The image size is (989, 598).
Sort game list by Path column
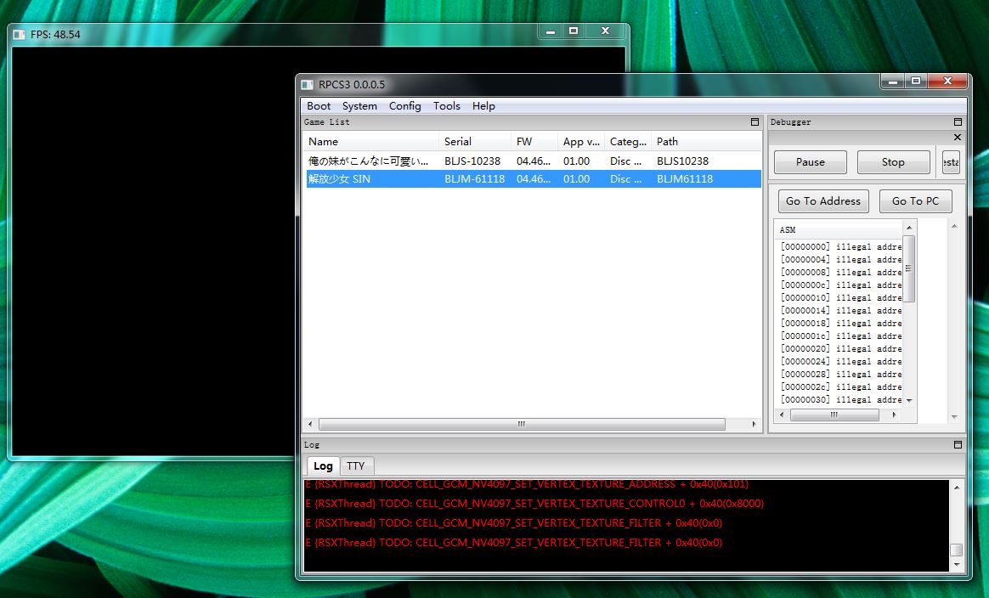click(705, 142)
